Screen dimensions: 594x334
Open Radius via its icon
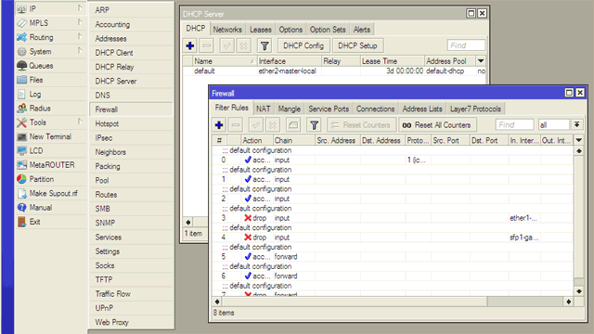(21, 108)
